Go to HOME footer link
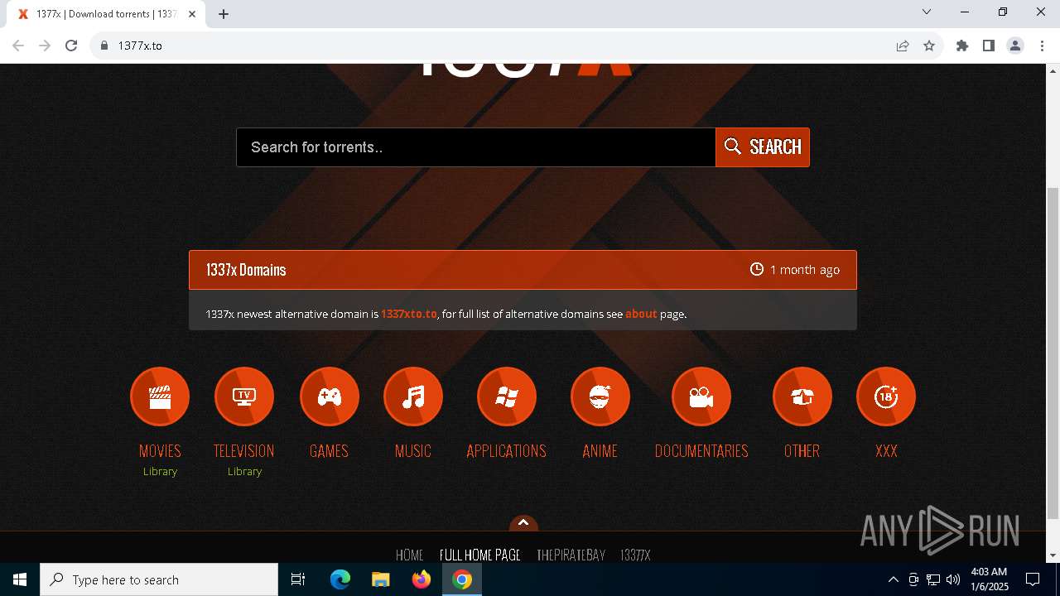 pos(409,555)
